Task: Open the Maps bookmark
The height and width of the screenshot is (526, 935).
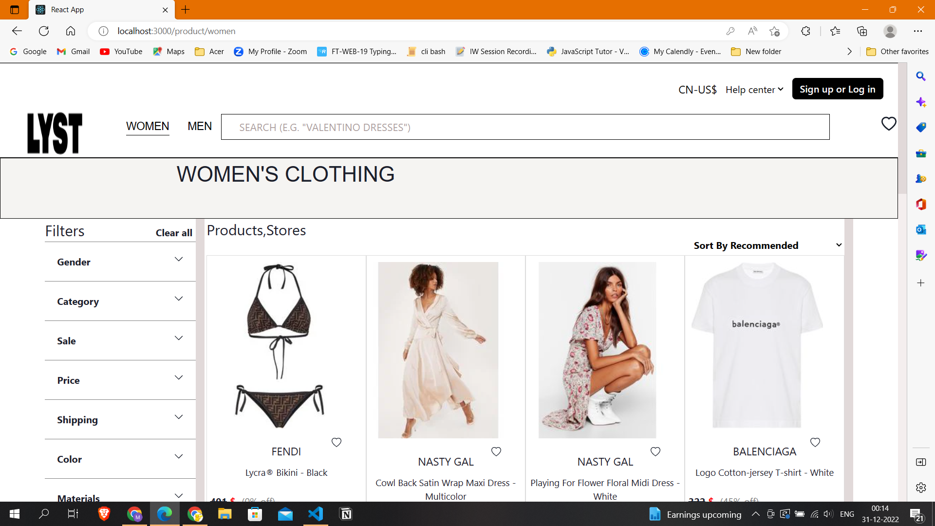Action: tap(168, 52)
